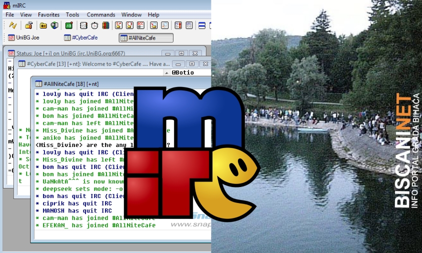Open the Favorites menu

[x=48, y=15]
